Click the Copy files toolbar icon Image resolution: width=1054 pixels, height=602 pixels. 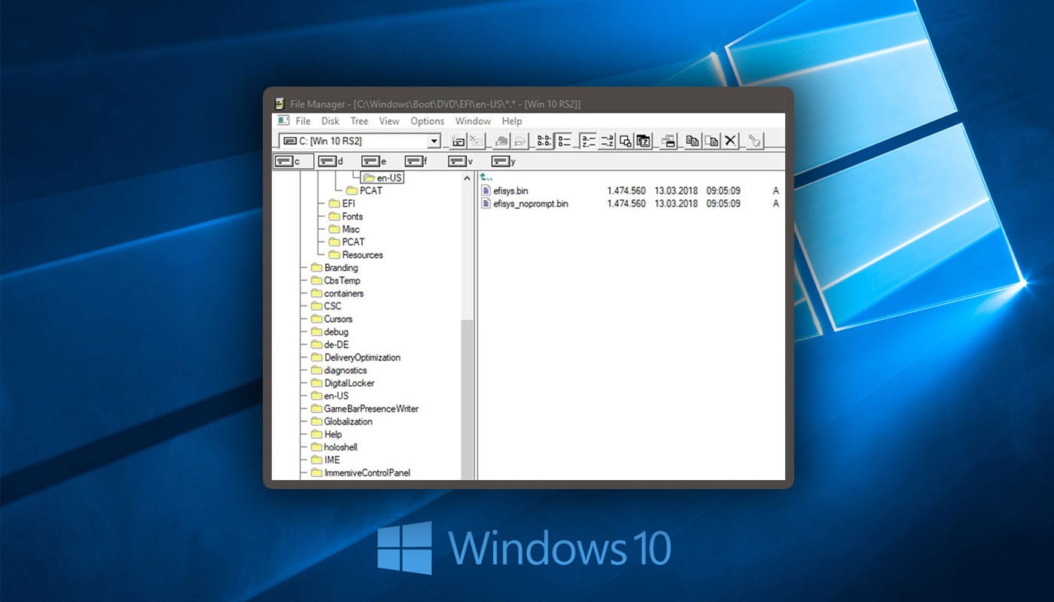click(693, 141)
